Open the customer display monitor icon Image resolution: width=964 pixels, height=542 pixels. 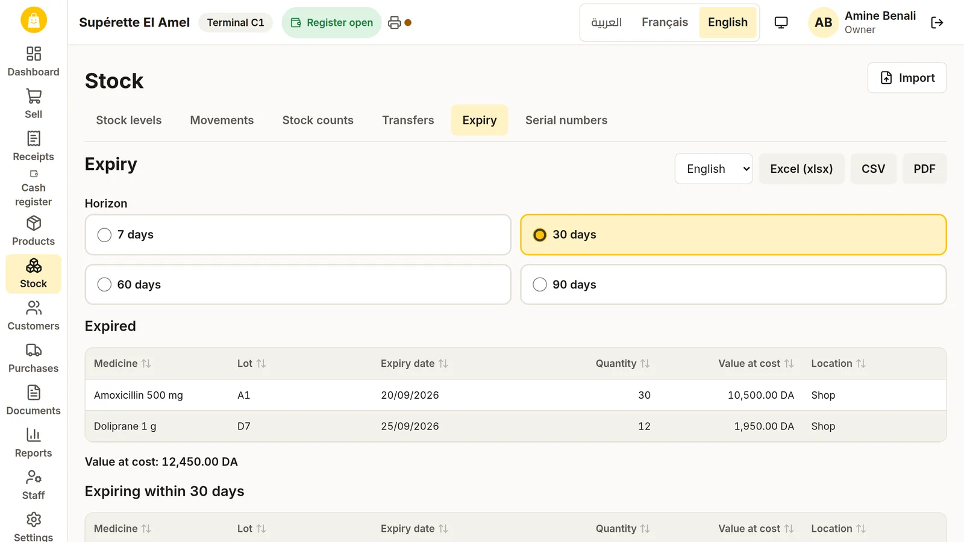coord(781,23)
